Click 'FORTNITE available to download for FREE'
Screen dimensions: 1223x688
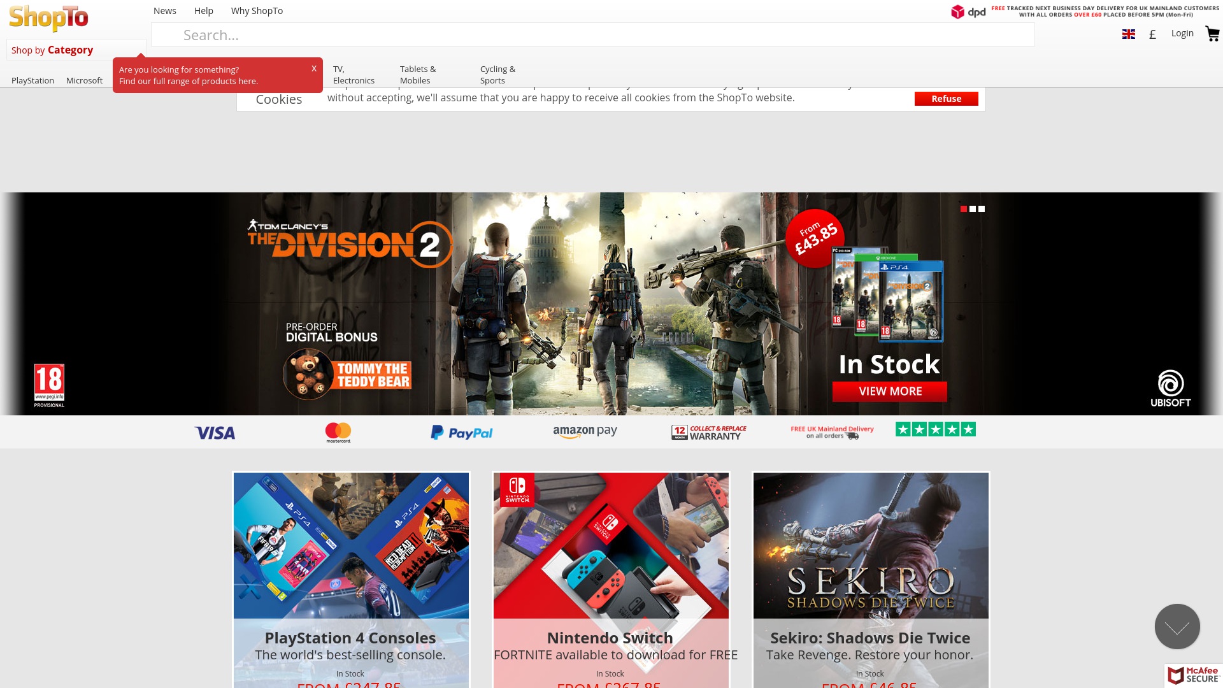tap(615, 655)
